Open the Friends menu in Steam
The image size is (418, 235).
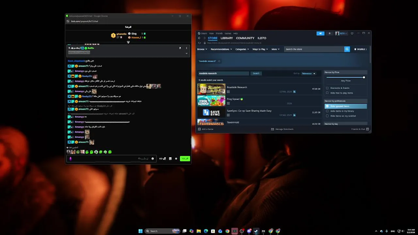point(219,33)
